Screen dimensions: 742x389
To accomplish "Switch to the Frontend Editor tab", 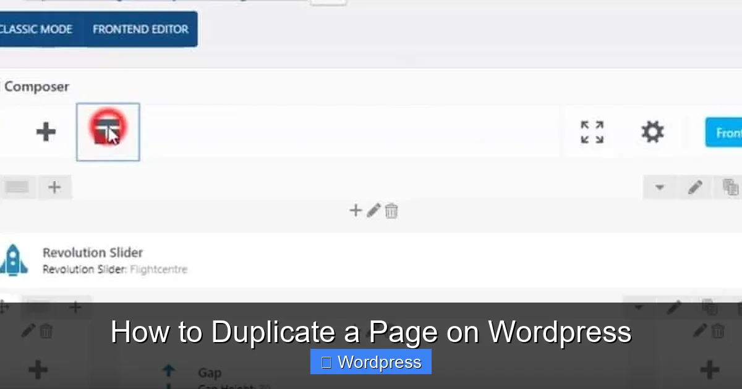I will [x=140, y=29].
